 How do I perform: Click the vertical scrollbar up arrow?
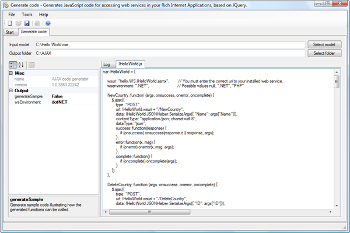(337, 72)
